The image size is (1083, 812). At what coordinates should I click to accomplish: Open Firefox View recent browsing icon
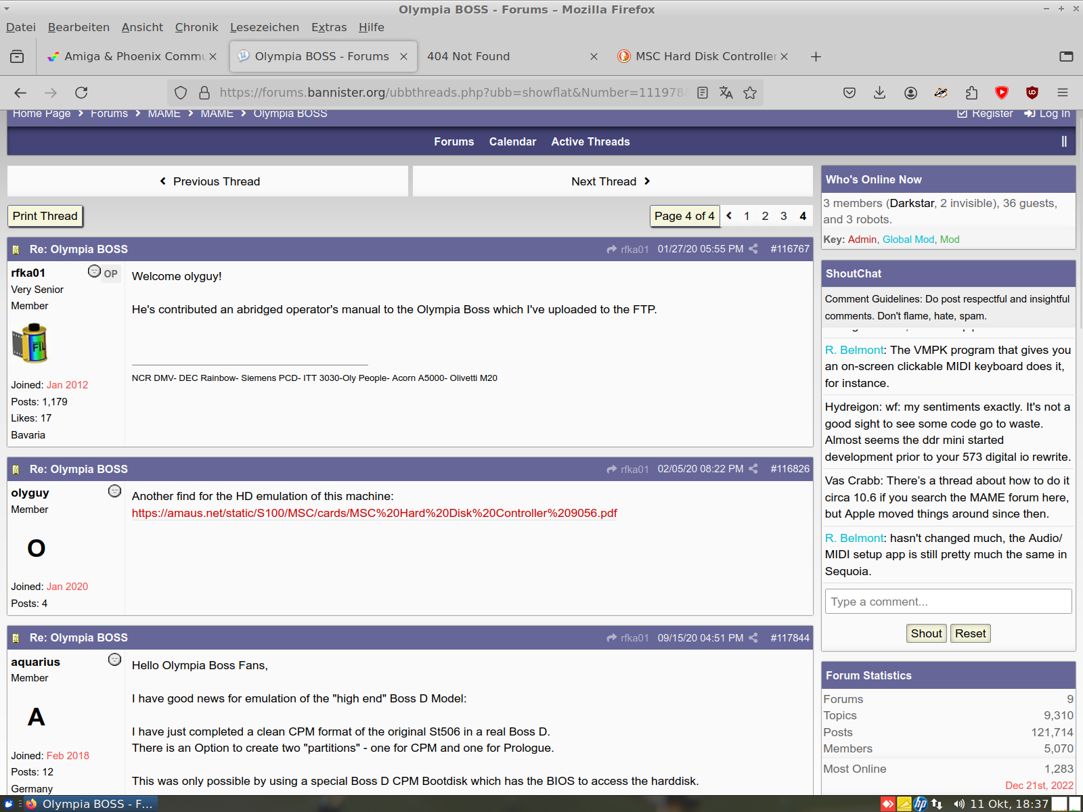click(17, 56)
